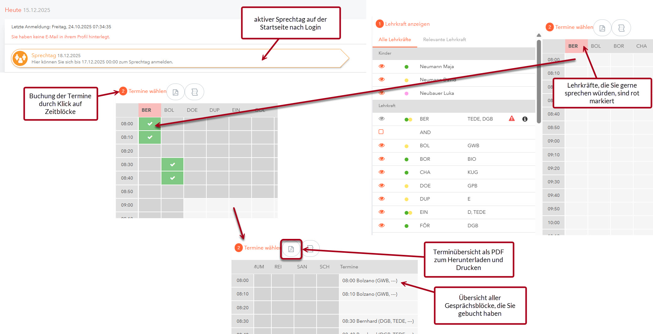Click the pink dot beside Neubauer Luka
The height and width of the screenshot is (334, 653).
tap(406, 94)
